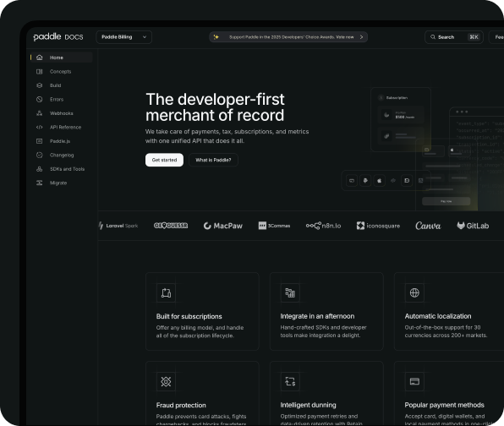Click the MacPaw logo

pyautogui.click(x=223, y=226)
